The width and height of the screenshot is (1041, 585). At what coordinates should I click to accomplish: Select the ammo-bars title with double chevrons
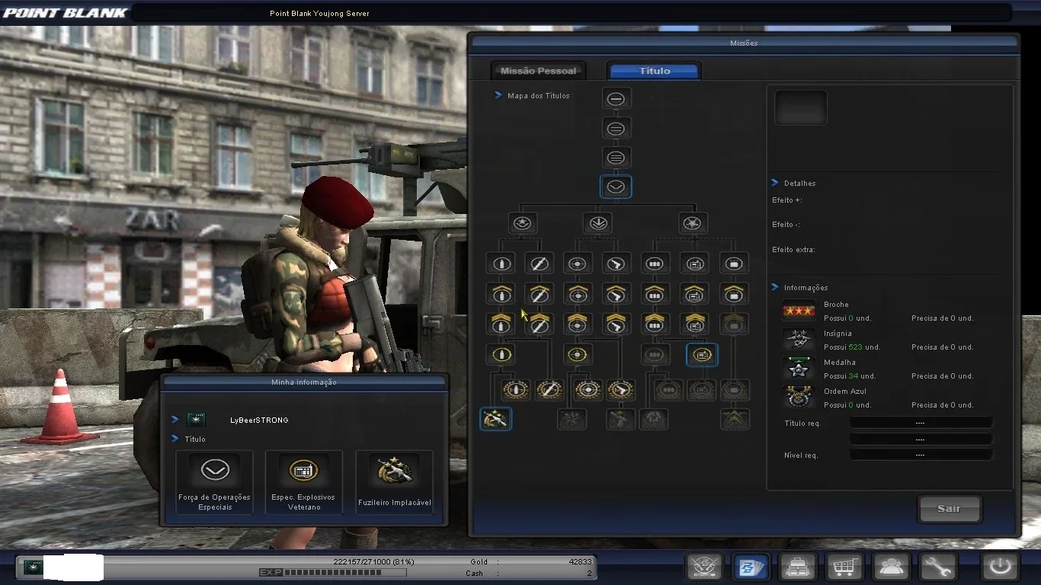655,324
